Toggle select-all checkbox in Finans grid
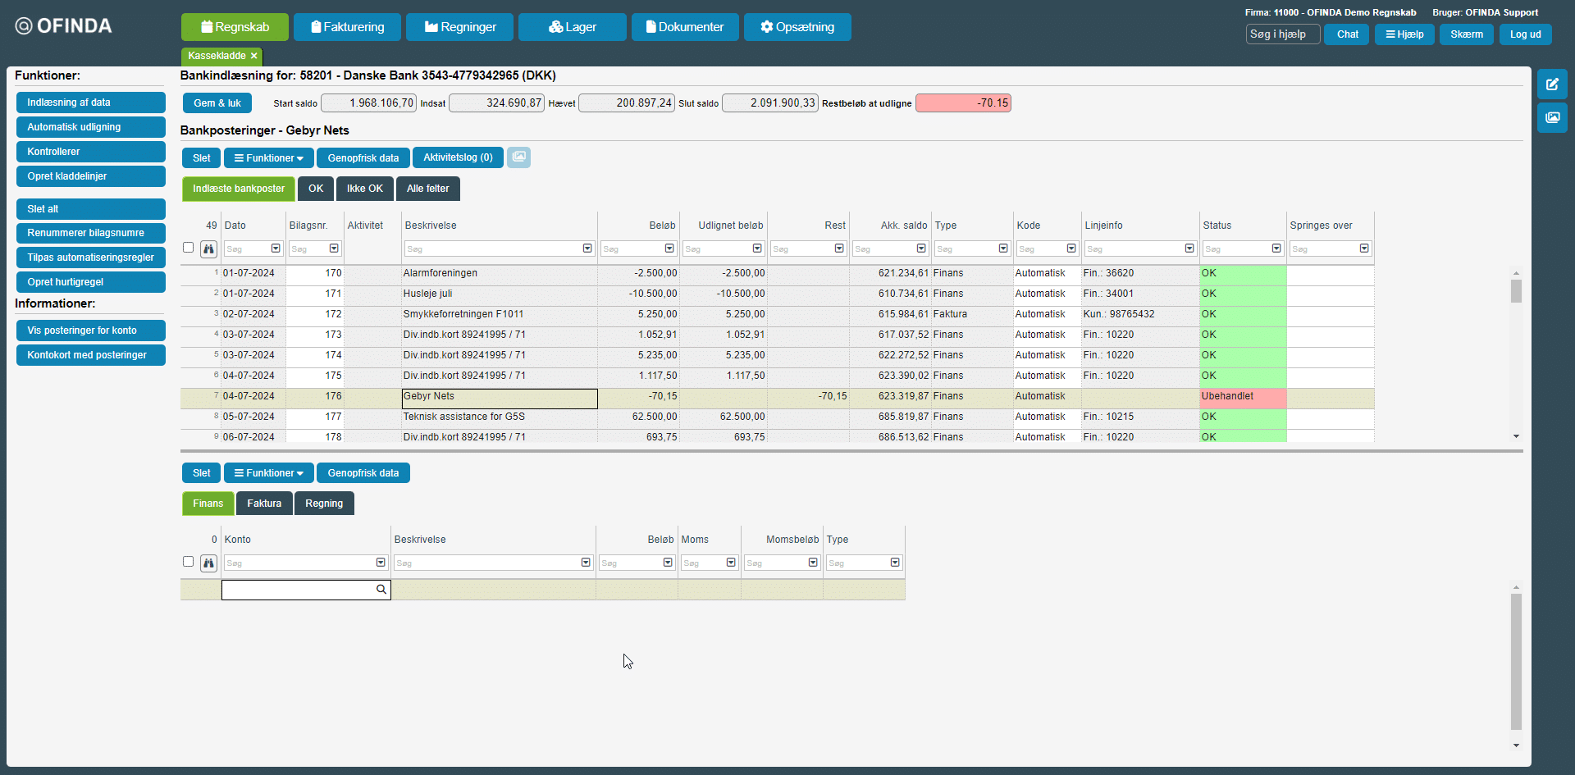Image resolution: width=1575 pixels, height=775 pixels. (x=189, y=562)
